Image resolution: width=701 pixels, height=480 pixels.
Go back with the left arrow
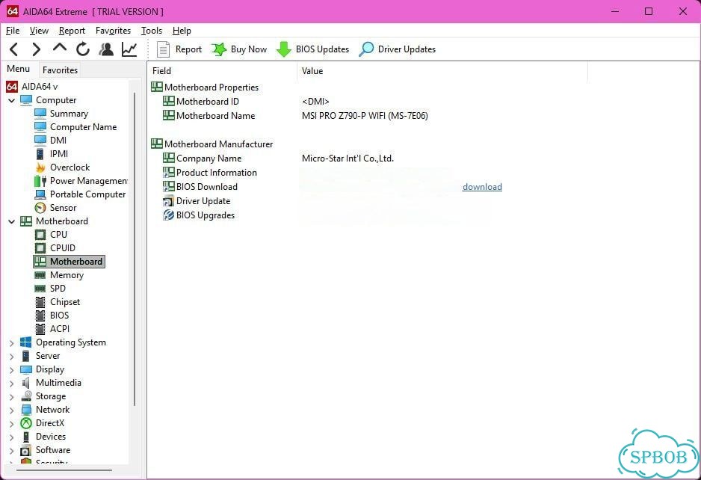(14, 49)
